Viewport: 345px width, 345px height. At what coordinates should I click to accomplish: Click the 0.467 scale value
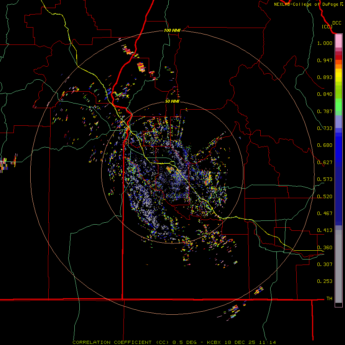(x=325, y=214)
